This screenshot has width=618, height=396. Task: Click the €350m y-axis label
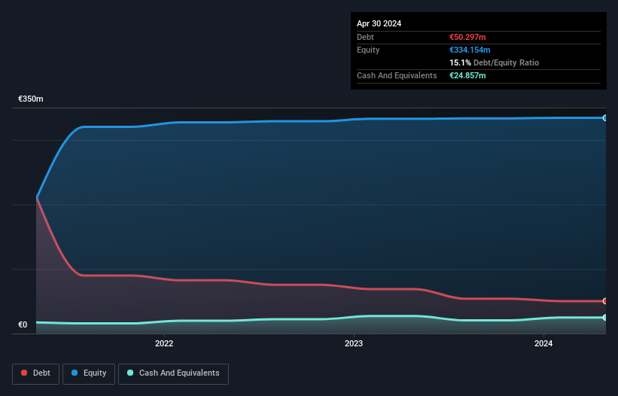(31, 99)
